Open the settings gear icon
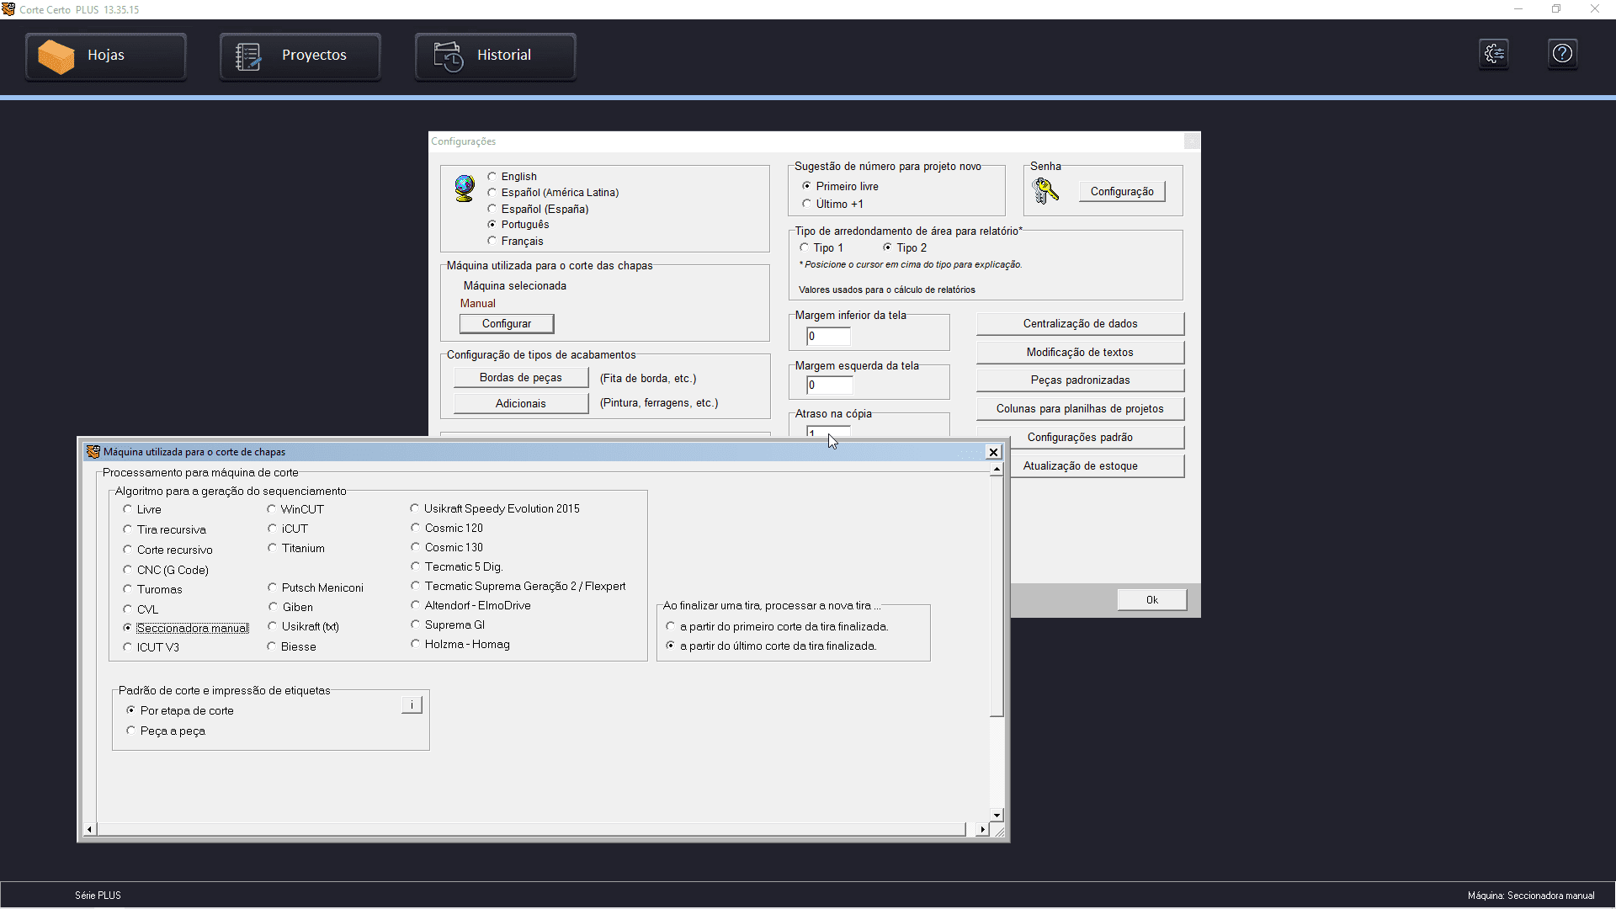Image resolution: width=1616 pixels, height=909 pixels. pos(1494,54)
